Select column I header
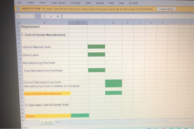This screenshot has width=194, height=129. [174, 22]
